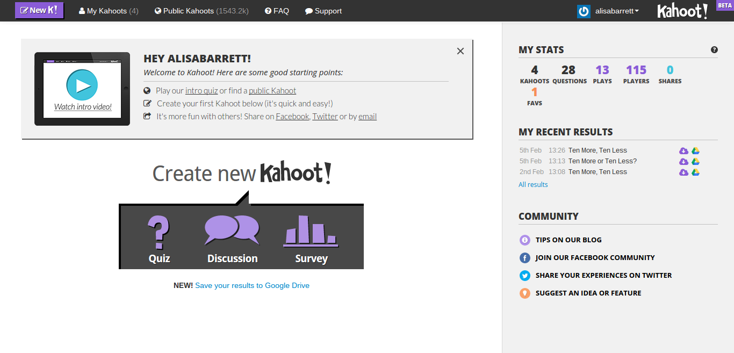Click Tips on our blog info icon

tap(525, 240)
